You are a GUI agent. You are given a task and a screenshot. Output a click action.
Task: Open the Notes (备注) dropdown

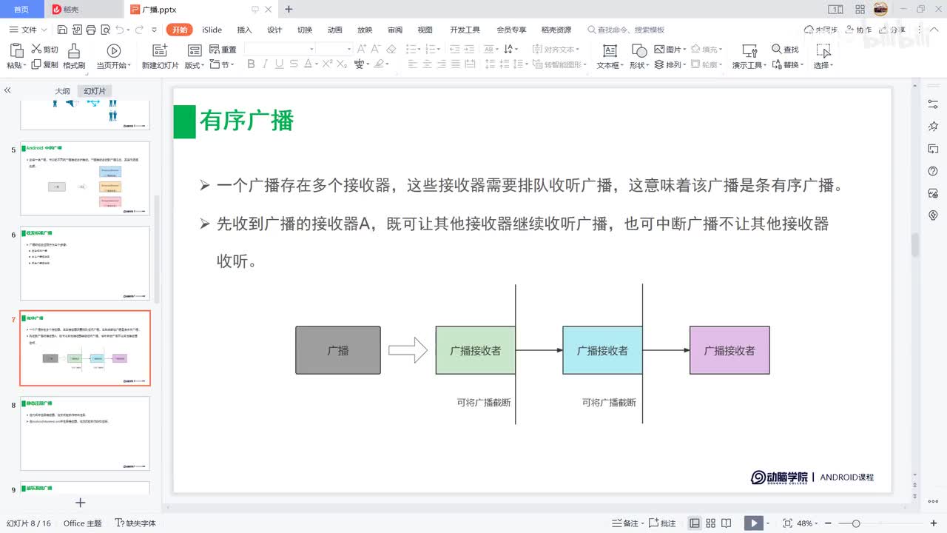627,523
